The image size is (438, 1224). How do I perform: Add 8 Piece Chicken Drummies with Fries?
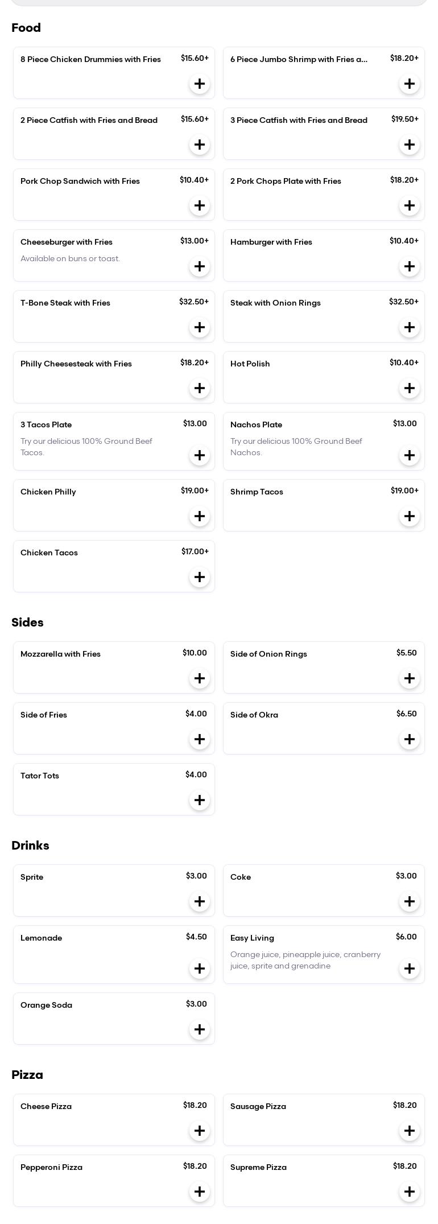pyautogui.click(x=199, y=84)
